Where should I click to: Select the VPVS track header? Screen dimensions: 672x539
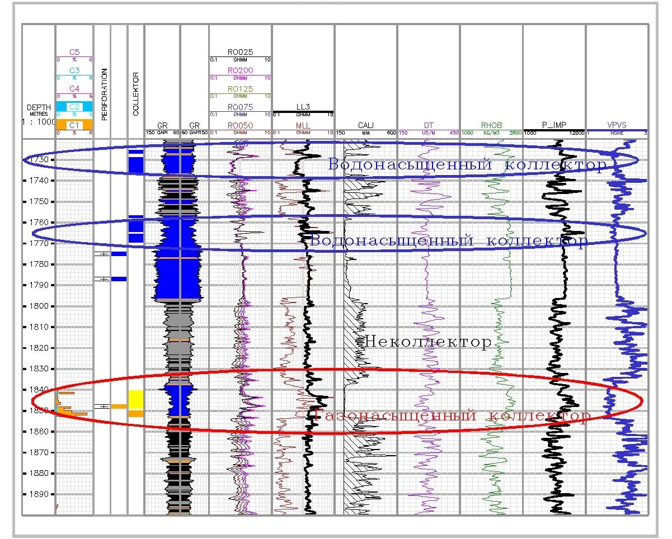617,126
